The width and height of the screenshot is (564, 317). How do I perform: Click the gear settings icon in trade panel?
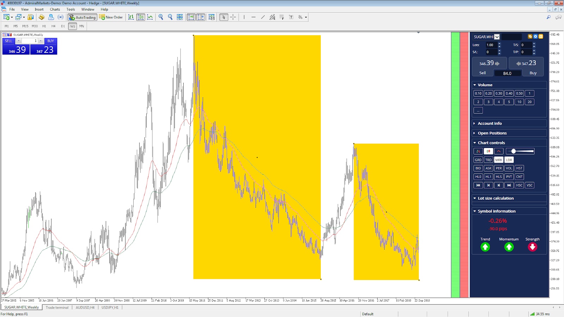pyautogui.click(x=535, y=37)
